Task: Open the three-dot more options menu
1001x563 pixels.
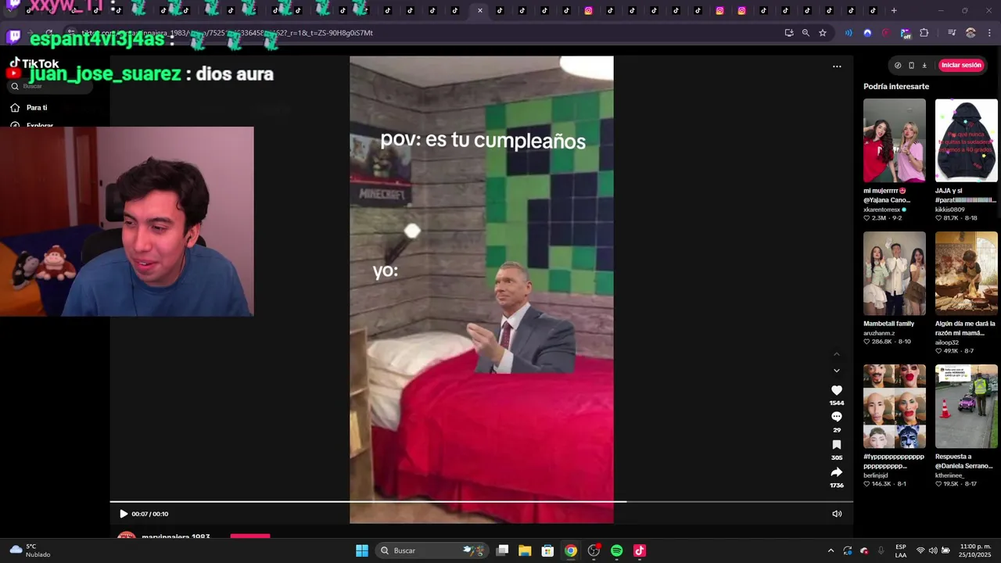Action: click(x=837, y=66)
